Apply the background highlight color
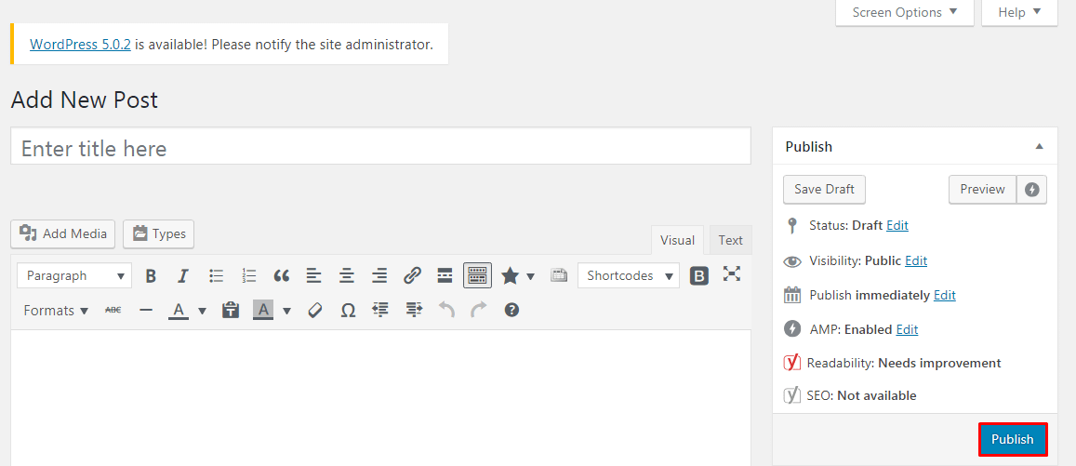The image size is (1076, 466). pos(263,311)
